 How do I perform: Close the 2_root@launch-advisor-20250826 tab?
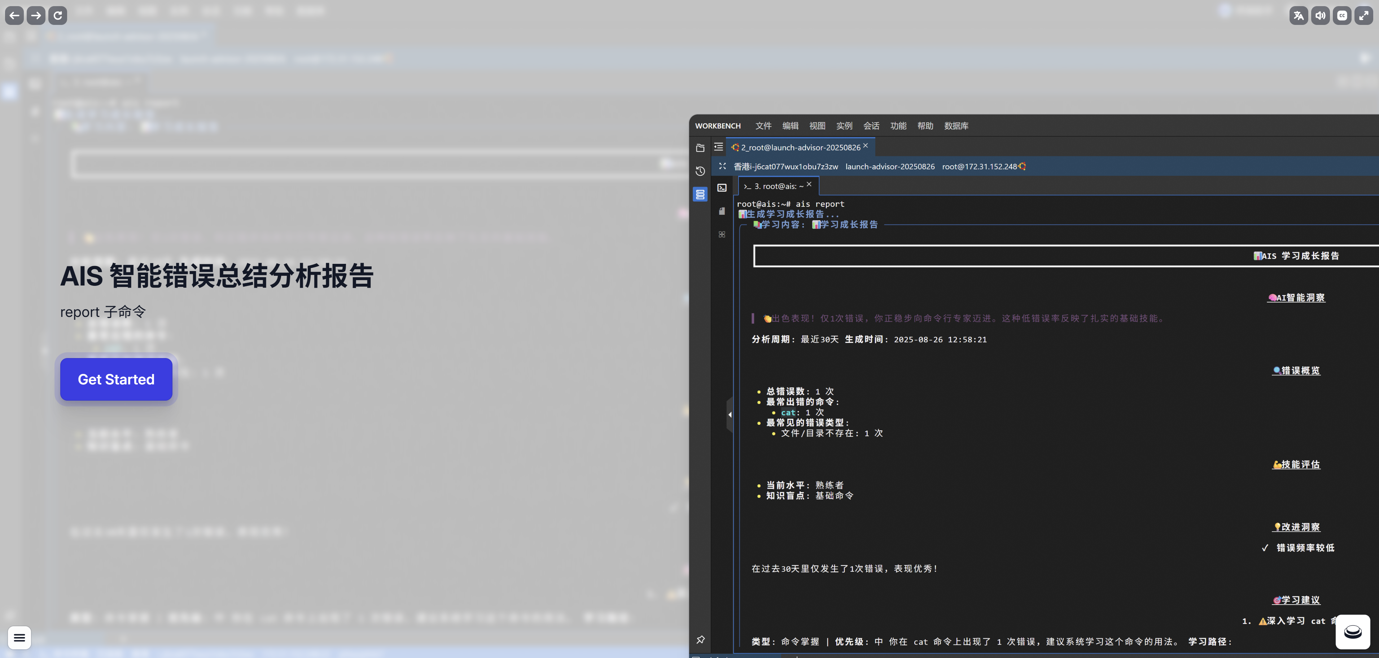point(866,145)
